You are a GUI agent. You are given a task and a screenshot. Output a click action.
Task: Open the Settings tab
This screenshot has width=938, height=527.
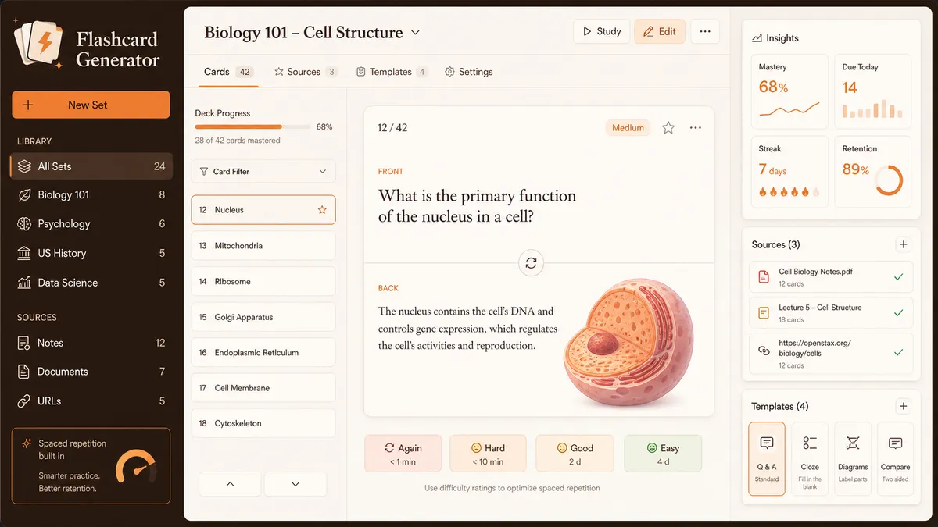(469, 72)
